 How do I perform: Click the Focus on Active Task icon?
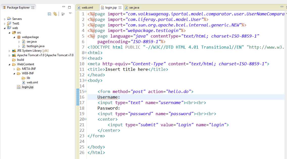coord(63,14)
